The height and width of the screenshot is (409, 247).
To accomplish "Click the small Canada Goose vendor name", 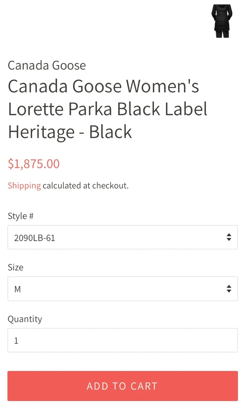I will click(x=47, y=66).
